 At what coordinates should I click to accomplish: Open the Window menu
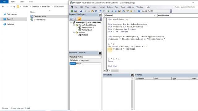click(140, 7)
